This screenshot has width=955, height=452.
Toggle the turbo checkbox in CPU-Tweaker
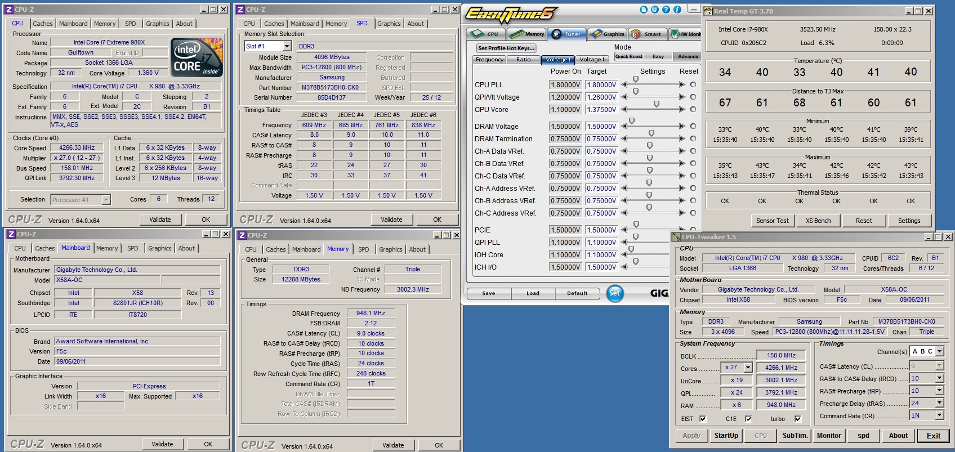[798, 419]
